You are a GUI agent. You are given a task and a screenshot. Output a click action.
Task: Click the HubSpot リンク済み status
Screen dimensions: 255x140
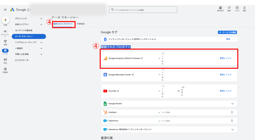click(x=164, y=113)
